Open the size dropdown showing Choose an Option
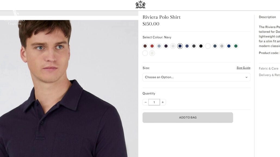The image size is (280, 157). tap(196, 77)
